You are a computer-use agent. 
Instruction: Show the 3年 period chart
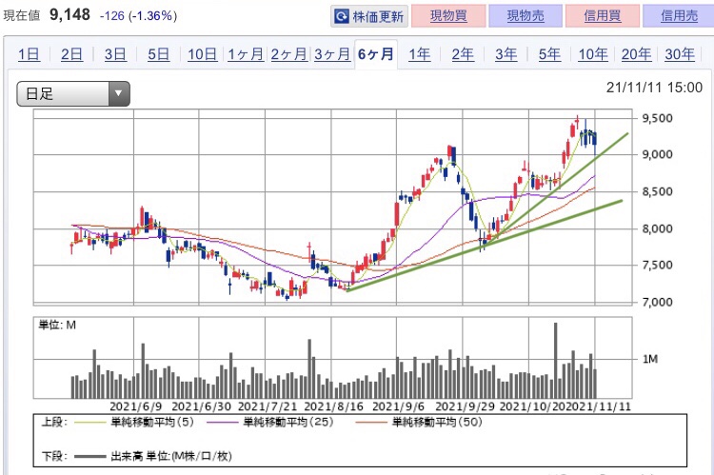click(x=506, y=54)
